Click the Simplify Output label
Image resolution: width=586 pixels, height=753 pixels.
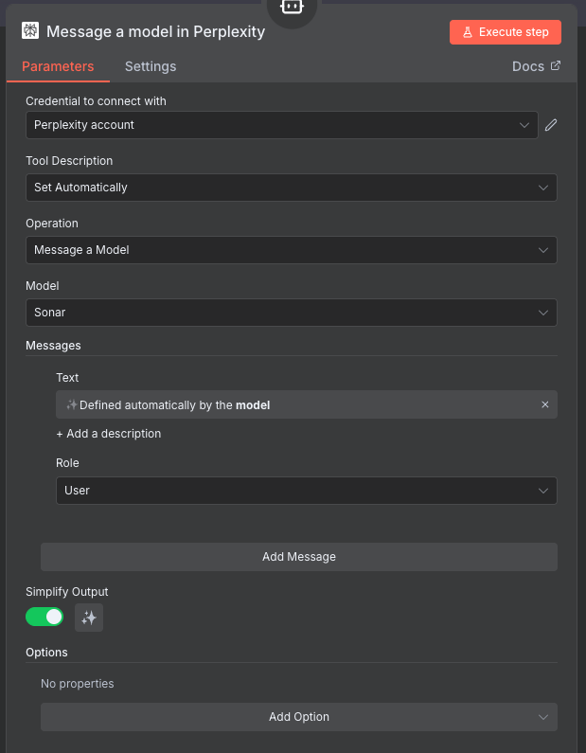pos(66,592)
